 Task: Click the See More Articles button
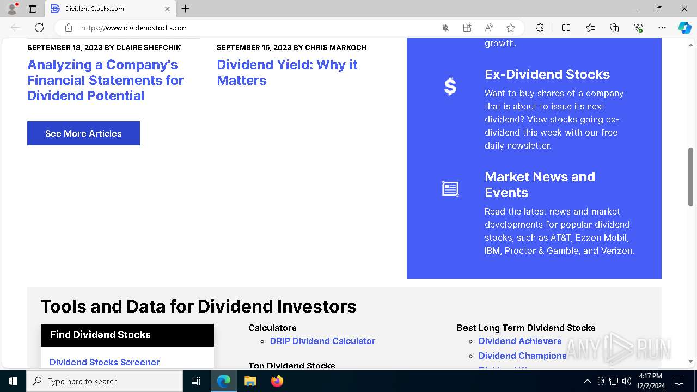(83, 133)
